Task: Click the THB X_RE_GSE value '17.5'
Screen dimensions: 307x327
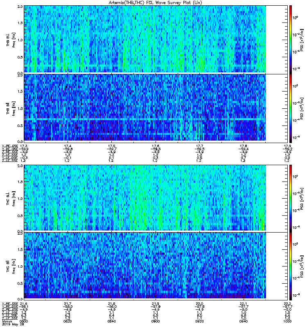Action: coord(111,146)
